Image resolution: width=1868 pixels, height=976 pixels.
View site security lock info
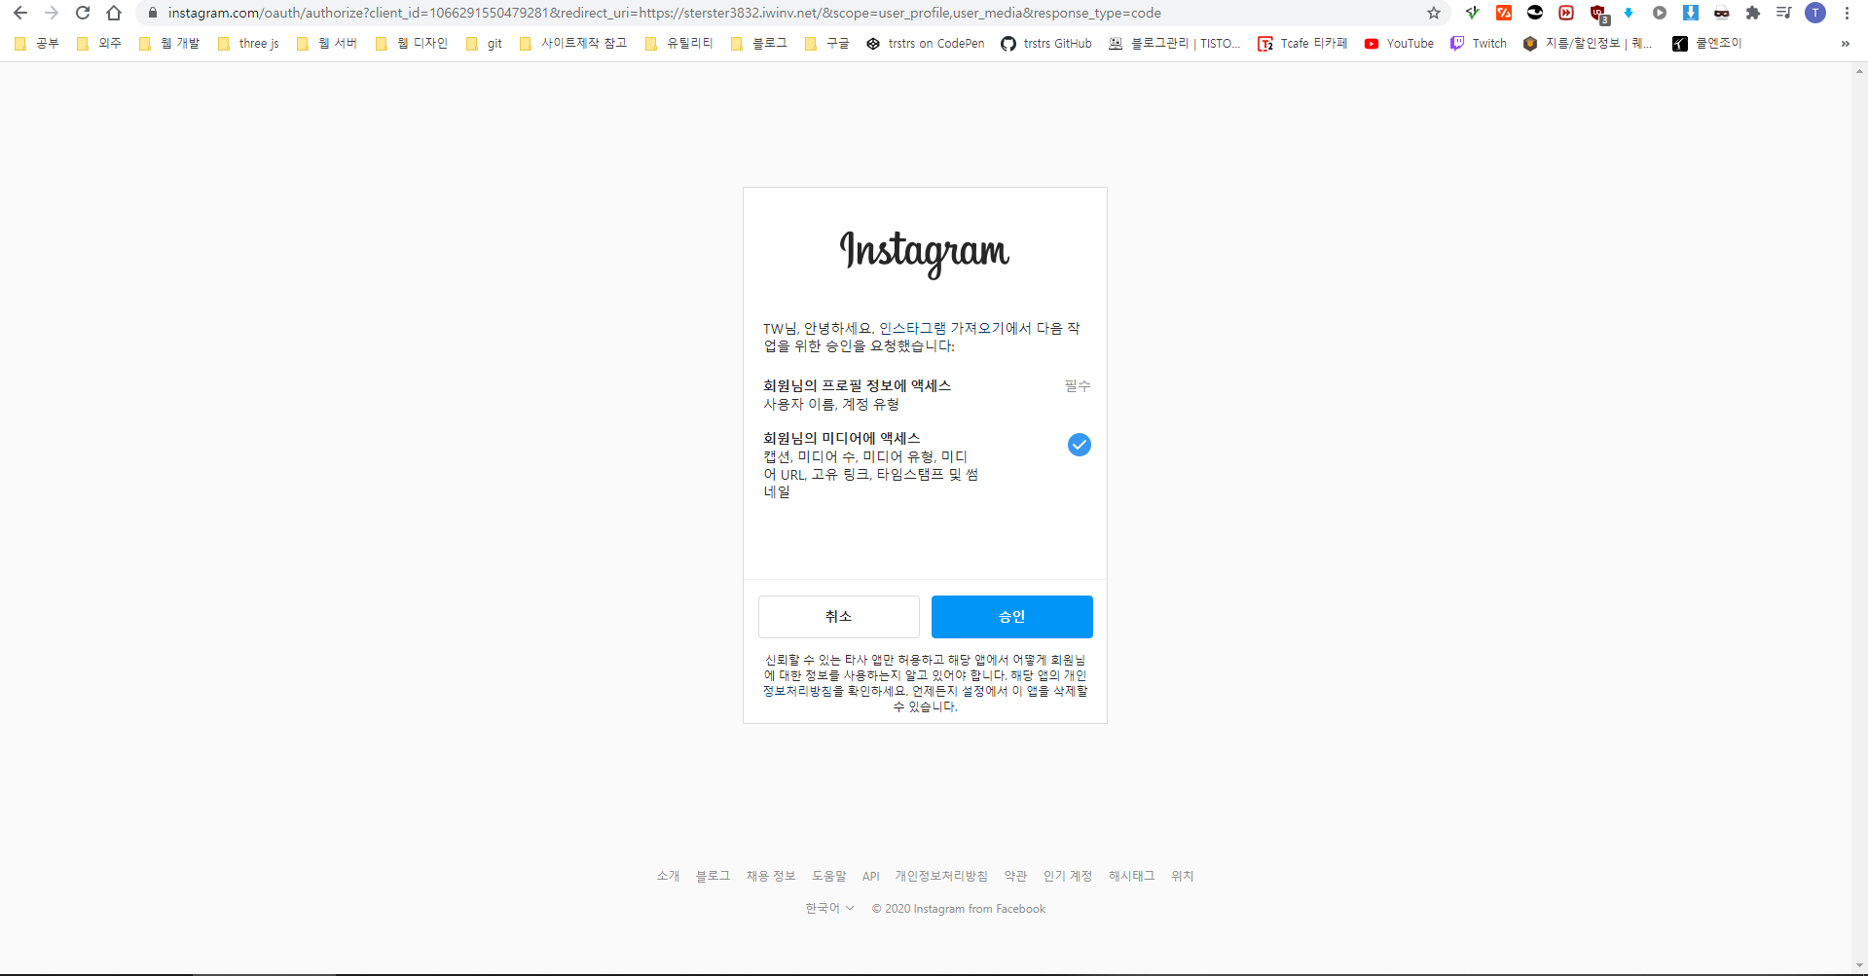(x=152, y=13)
